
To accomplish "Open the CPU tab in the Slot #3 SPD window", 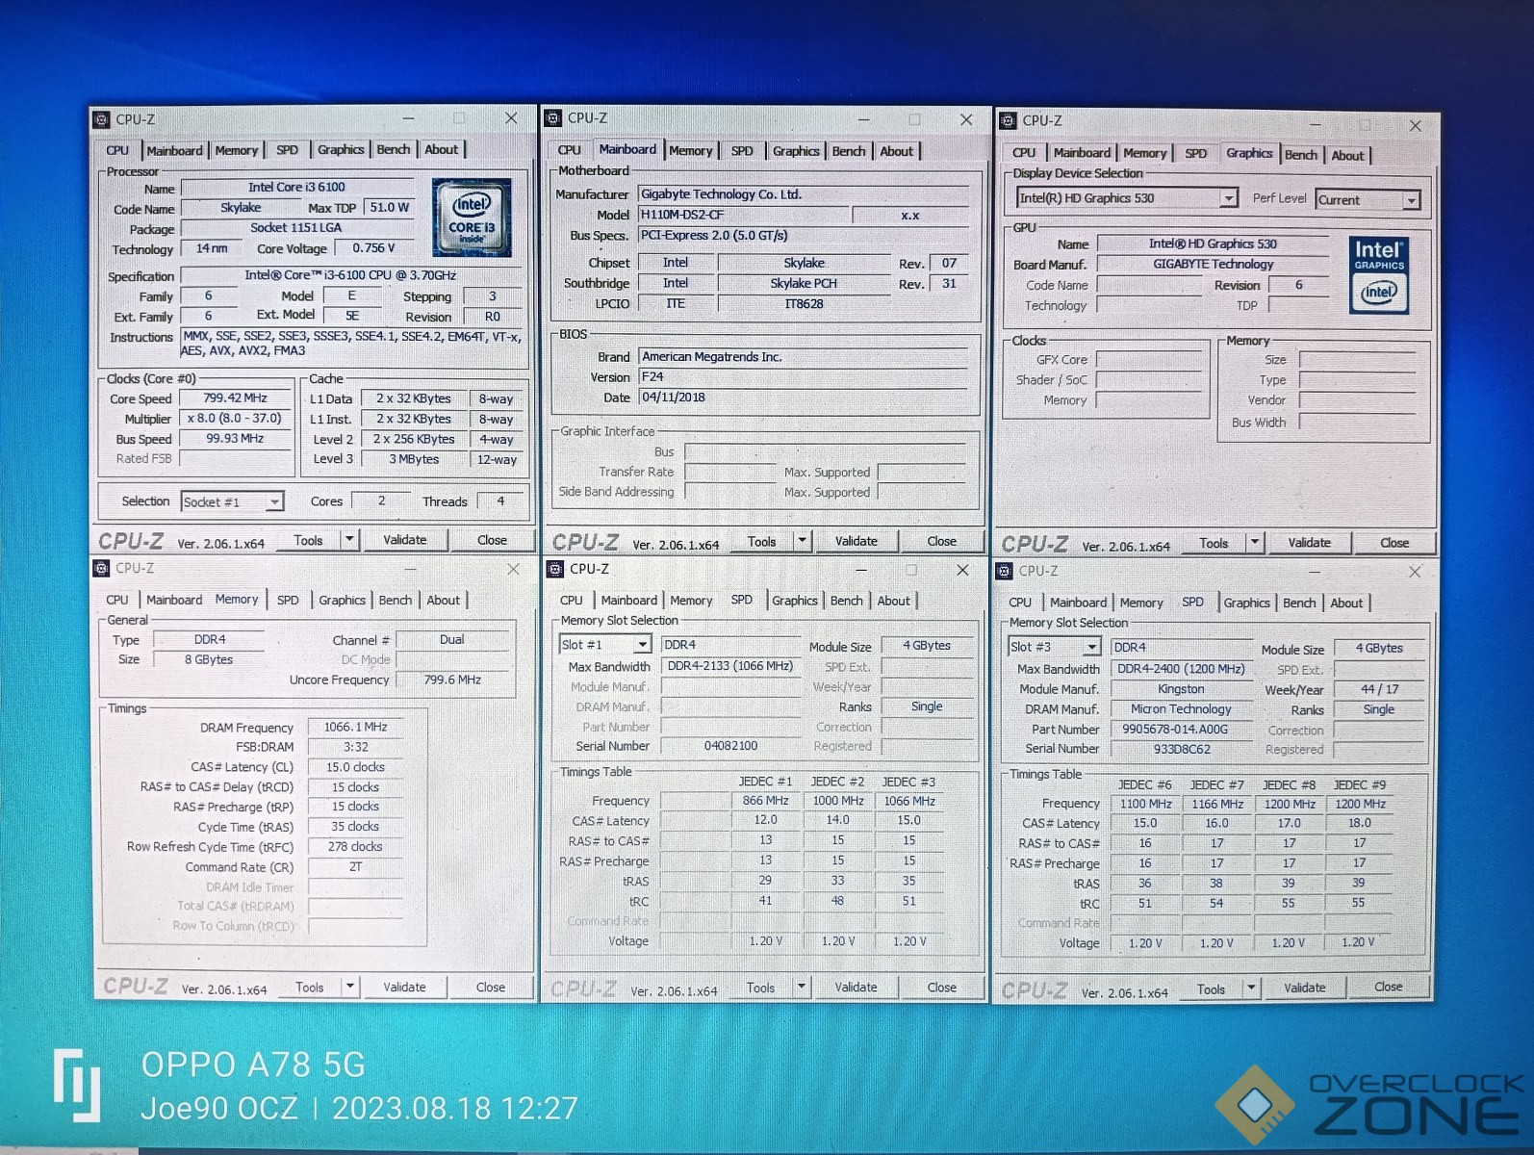I will pos(1020,603).
